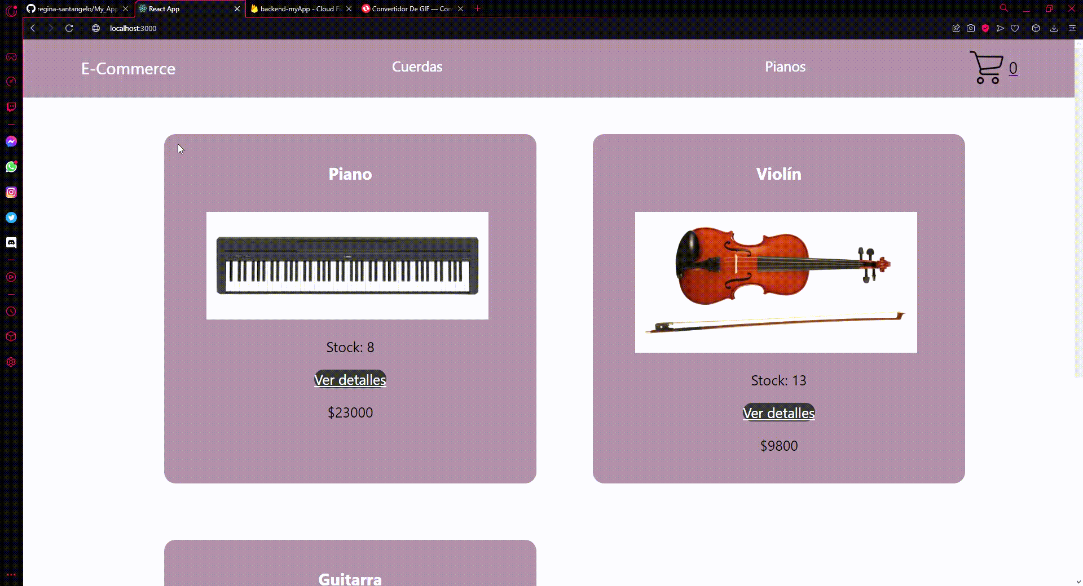The height and width of the screenshot is (586, 1083).
Task: Toggle the ad blocker shield icon
Action: tap(985, 28)
